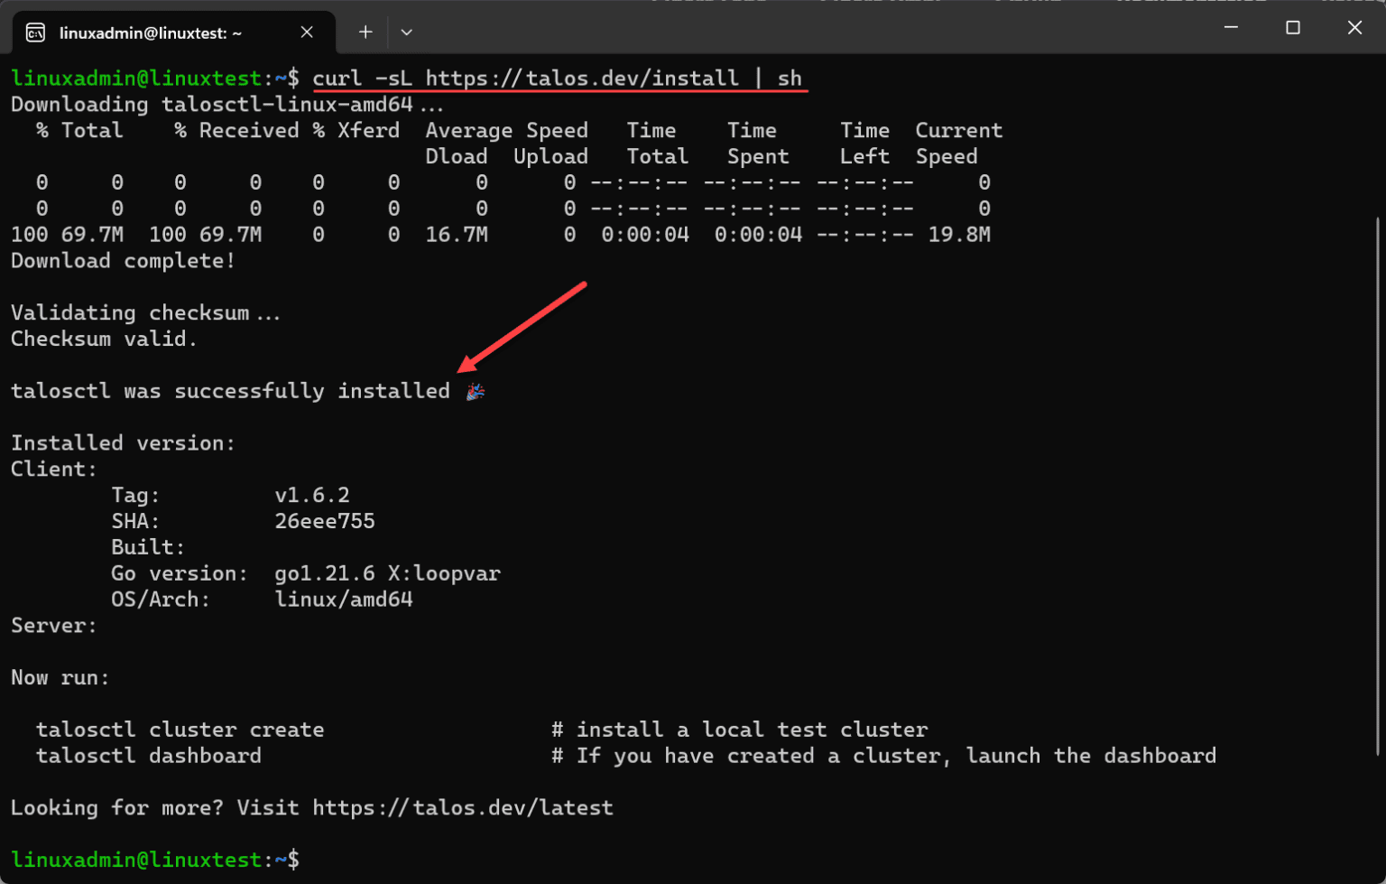Image resolution: width=1386 pixels, height=884 pixels.
Task: Open the terminal profiles dropdown chevron
Action: tap(406, 32)
